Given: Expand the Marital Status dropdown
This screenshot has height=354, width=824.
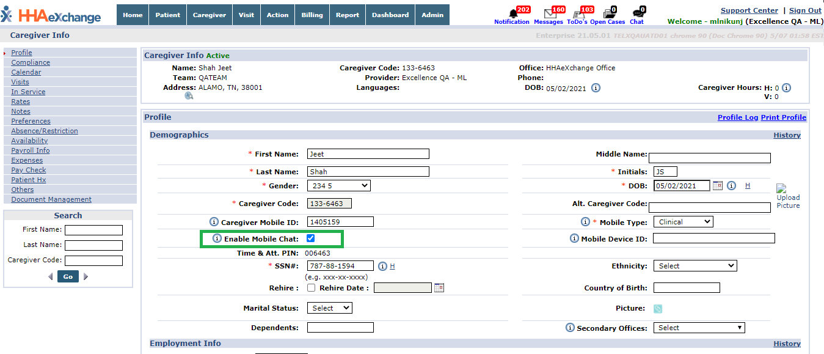Looking at the screenshot, I should pos(329,308).
